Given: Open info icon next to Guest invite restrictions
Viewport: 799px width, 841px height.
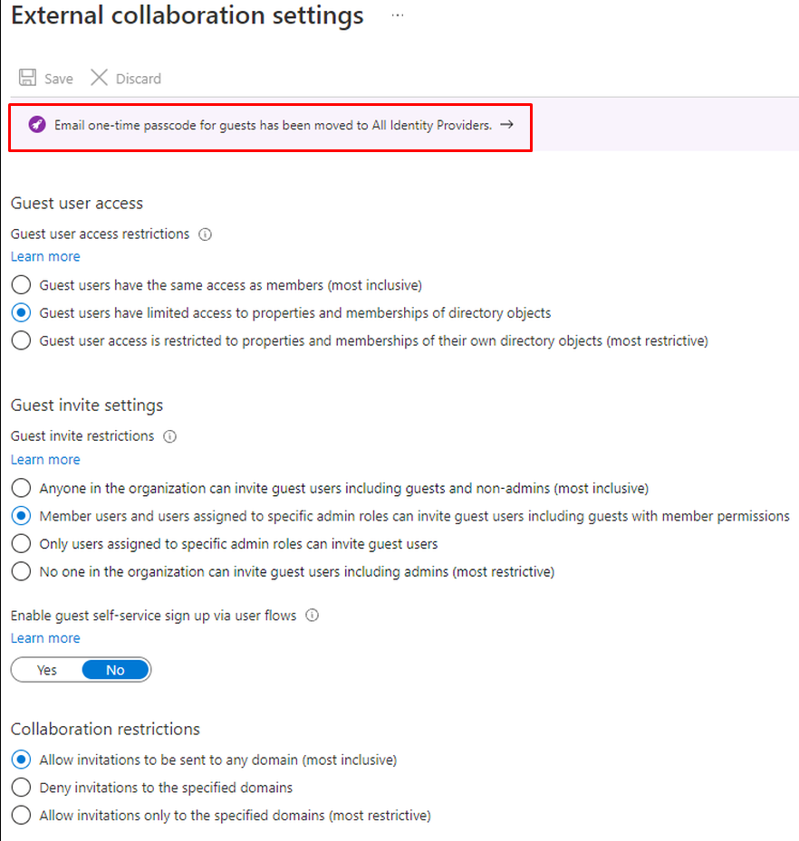Looking at the screenshot, I should (x=169, y=436).
